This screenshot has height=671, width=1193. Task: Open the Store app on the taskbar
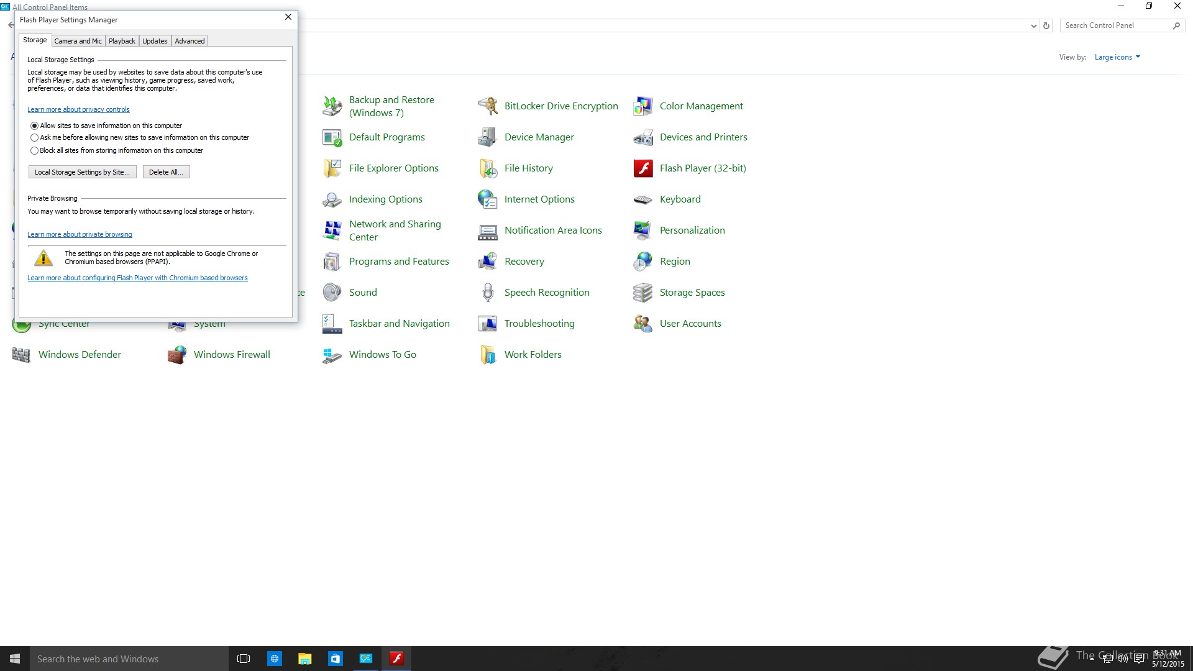[336, 659]
